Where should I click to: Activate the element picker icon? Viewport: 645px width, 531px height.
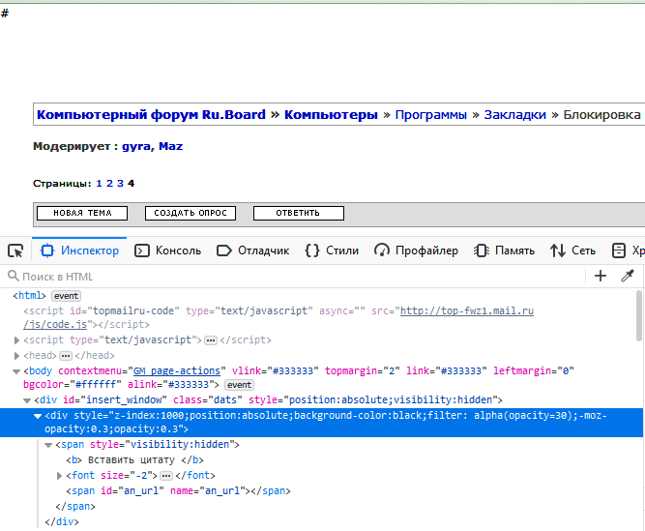tap(15, 251)
